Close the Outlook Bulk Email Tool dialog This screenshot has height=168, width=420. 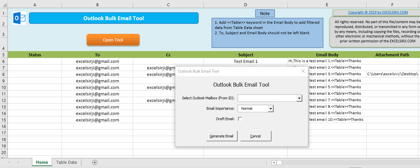tap(303, 71)
